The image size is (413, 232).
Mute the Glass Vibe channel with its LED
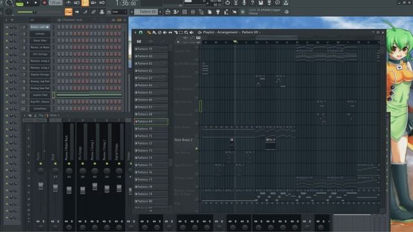coord(7,41)
